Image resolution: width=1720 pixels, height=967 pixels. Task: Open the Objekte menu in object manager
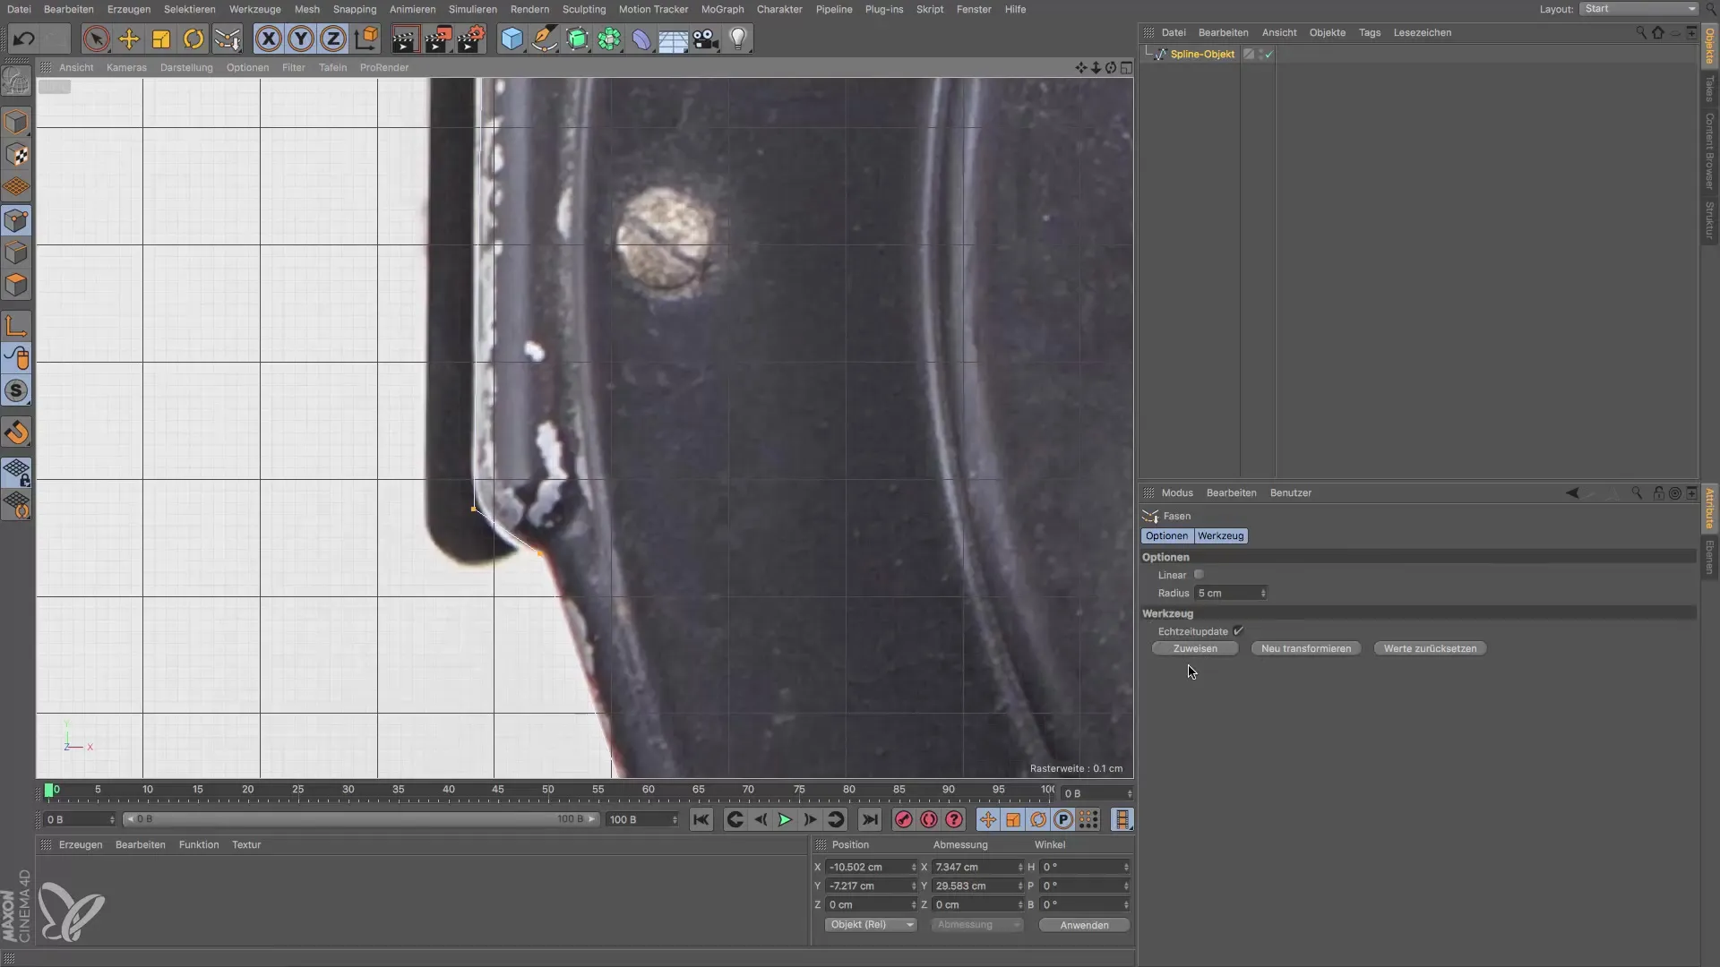pyautogui.click(x=1327, y=32)
